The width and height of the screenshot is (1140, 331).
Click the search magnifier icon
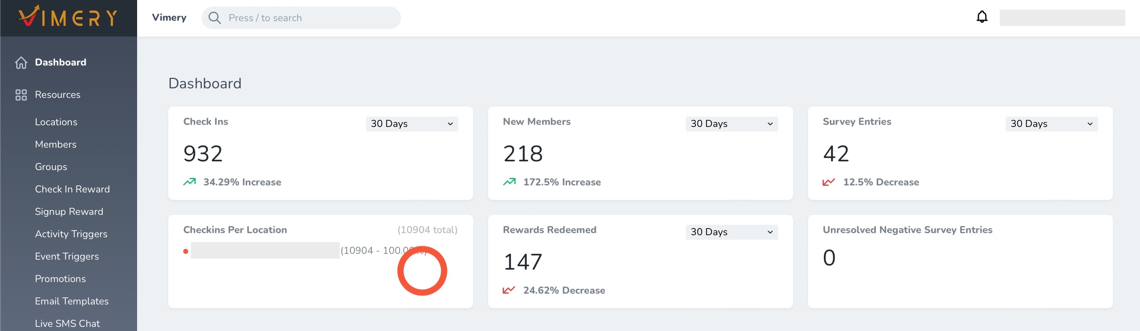pyautogui.click(x=215, y=18)
